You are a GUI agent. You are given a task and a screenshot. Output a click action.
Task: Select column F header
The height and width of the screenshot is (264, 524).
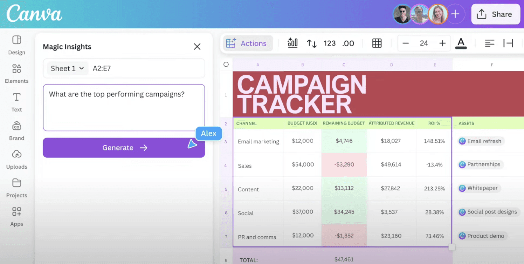[492, 65]
